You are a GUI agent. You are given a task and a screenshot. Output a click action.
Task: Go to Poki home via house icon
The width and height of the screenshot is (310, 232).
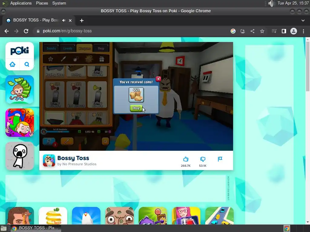coord(12,64)
